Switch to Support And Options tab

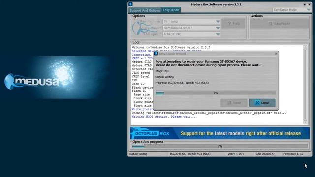tap(145, 10)
